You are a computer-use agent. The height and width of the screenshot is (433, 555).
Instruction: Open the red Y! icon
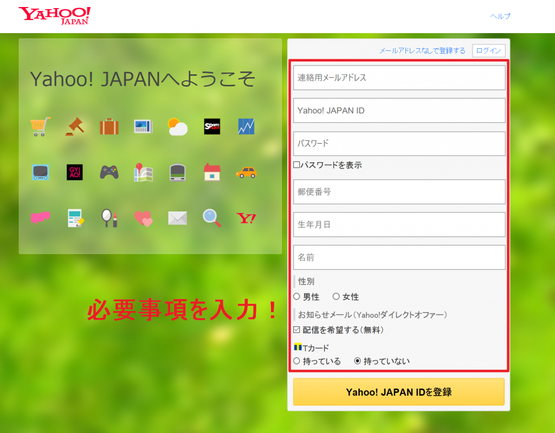(247, 218)
